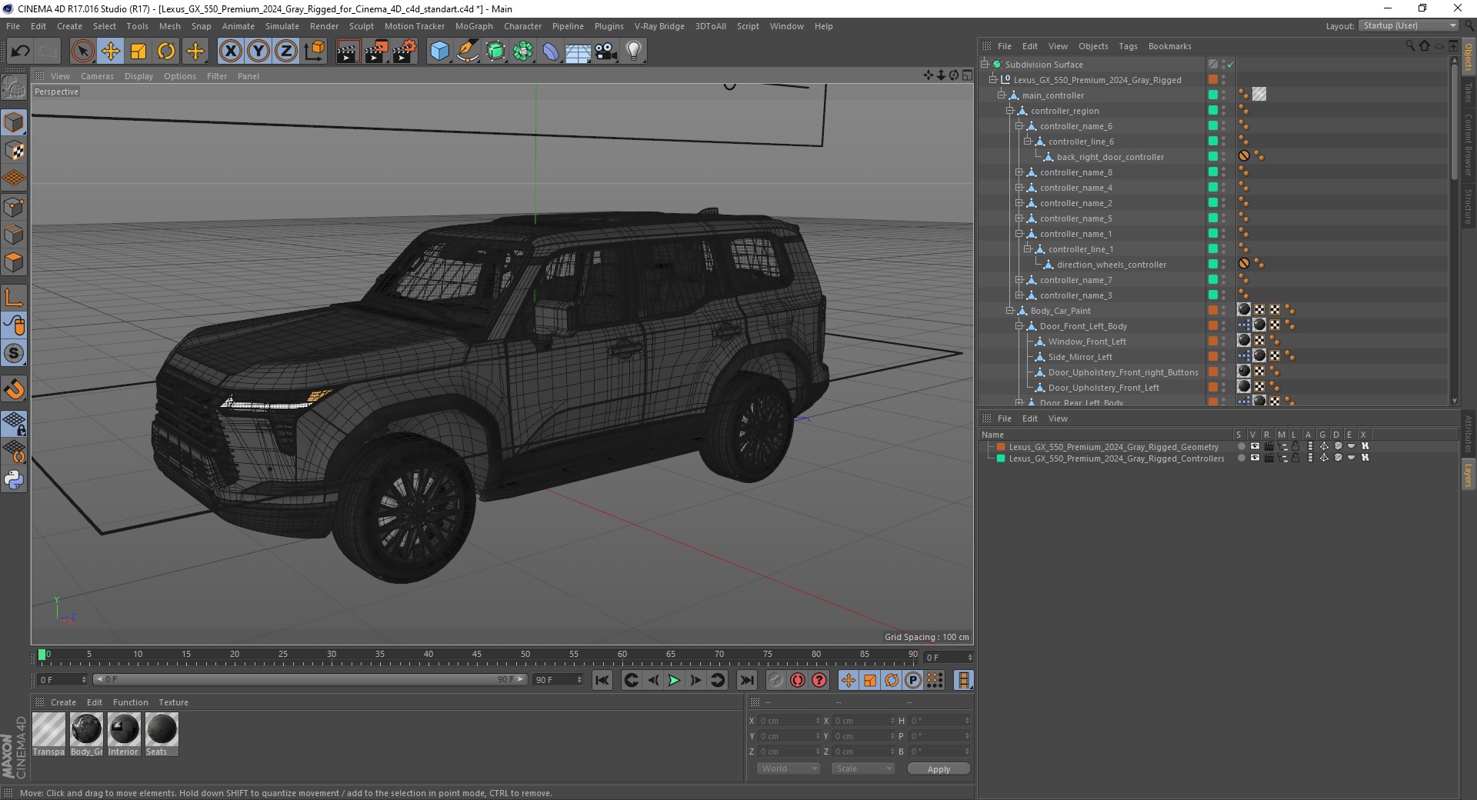Open viewport Filter menu
The height and width of the screenshot is (800, 1477).
click(217, 76)
